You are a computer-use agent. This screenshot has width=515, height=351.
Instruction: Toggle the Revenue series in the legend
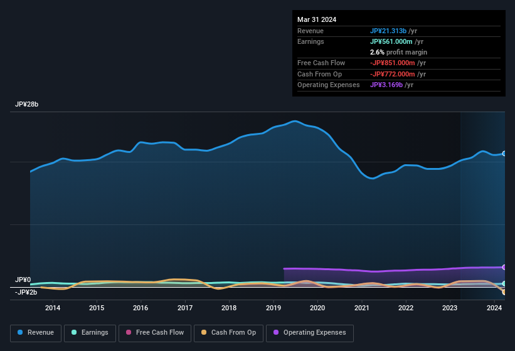click(x=35, y=333)
